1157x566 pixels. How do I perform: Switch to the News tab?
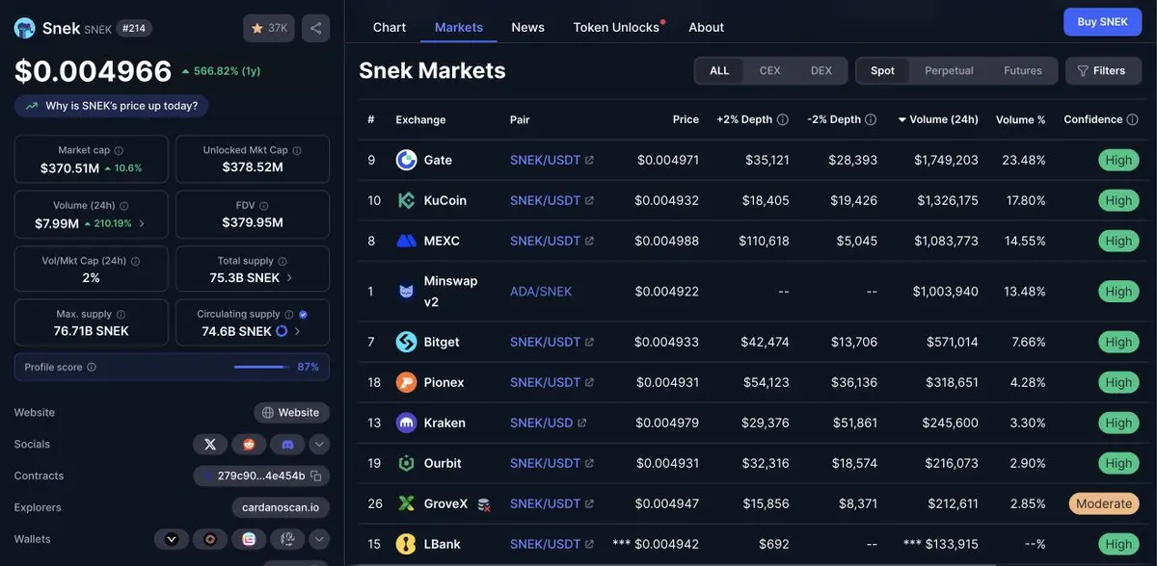528,27
